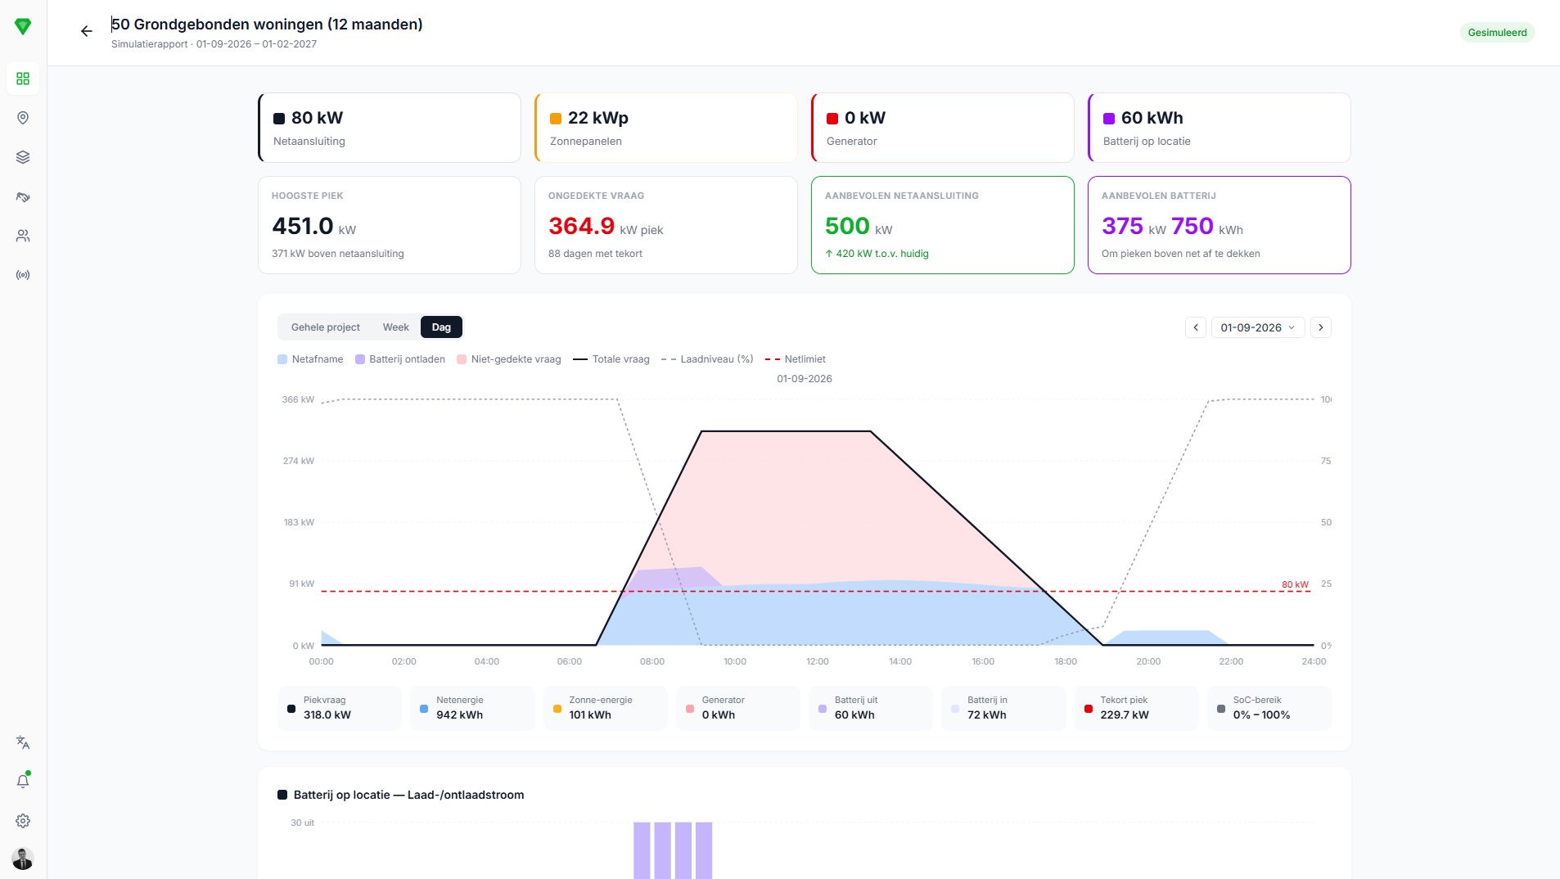Open the 01-09-2026 date dropdown
Image resolution: width=1560 pixels, height=879 pixels.
pos(1257,327)
